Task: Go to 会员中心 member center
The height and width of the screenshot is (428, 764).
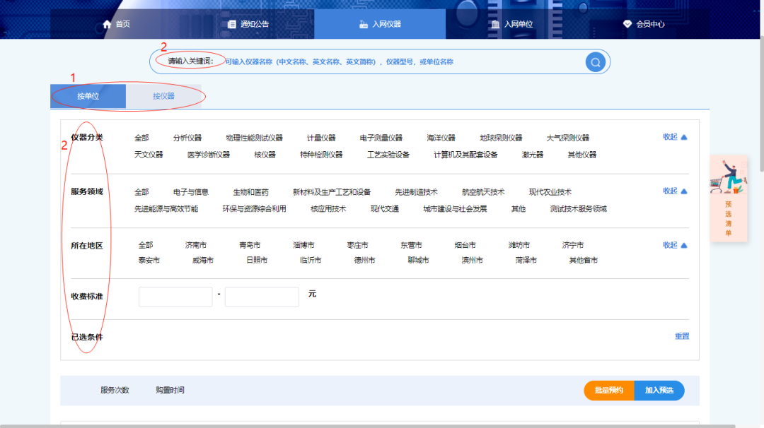Action: tap(643, 24)
